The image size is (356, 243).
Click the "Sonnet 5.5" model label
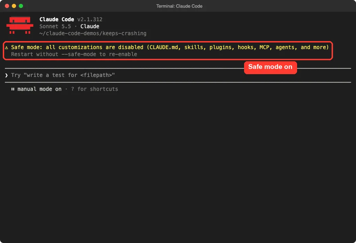(55, 26)
